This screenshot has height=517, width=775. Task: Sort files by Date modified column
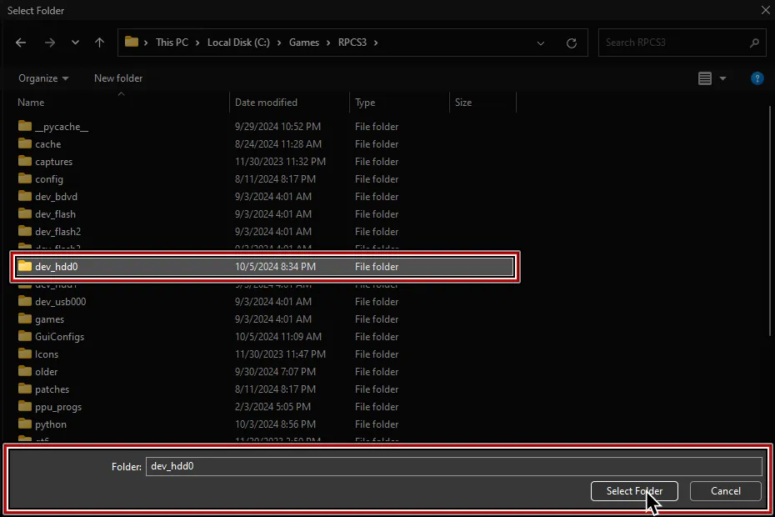(x=264, y=102)
